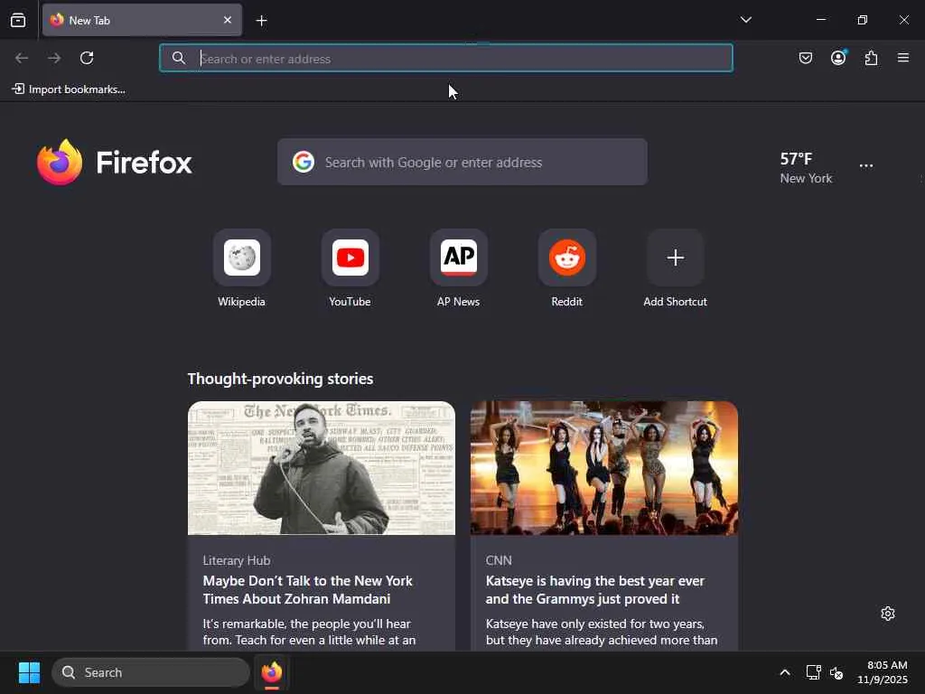This screenshot has height=694, width=925.
Task: Open a new tab with plus button
Action: pos(261,21)
